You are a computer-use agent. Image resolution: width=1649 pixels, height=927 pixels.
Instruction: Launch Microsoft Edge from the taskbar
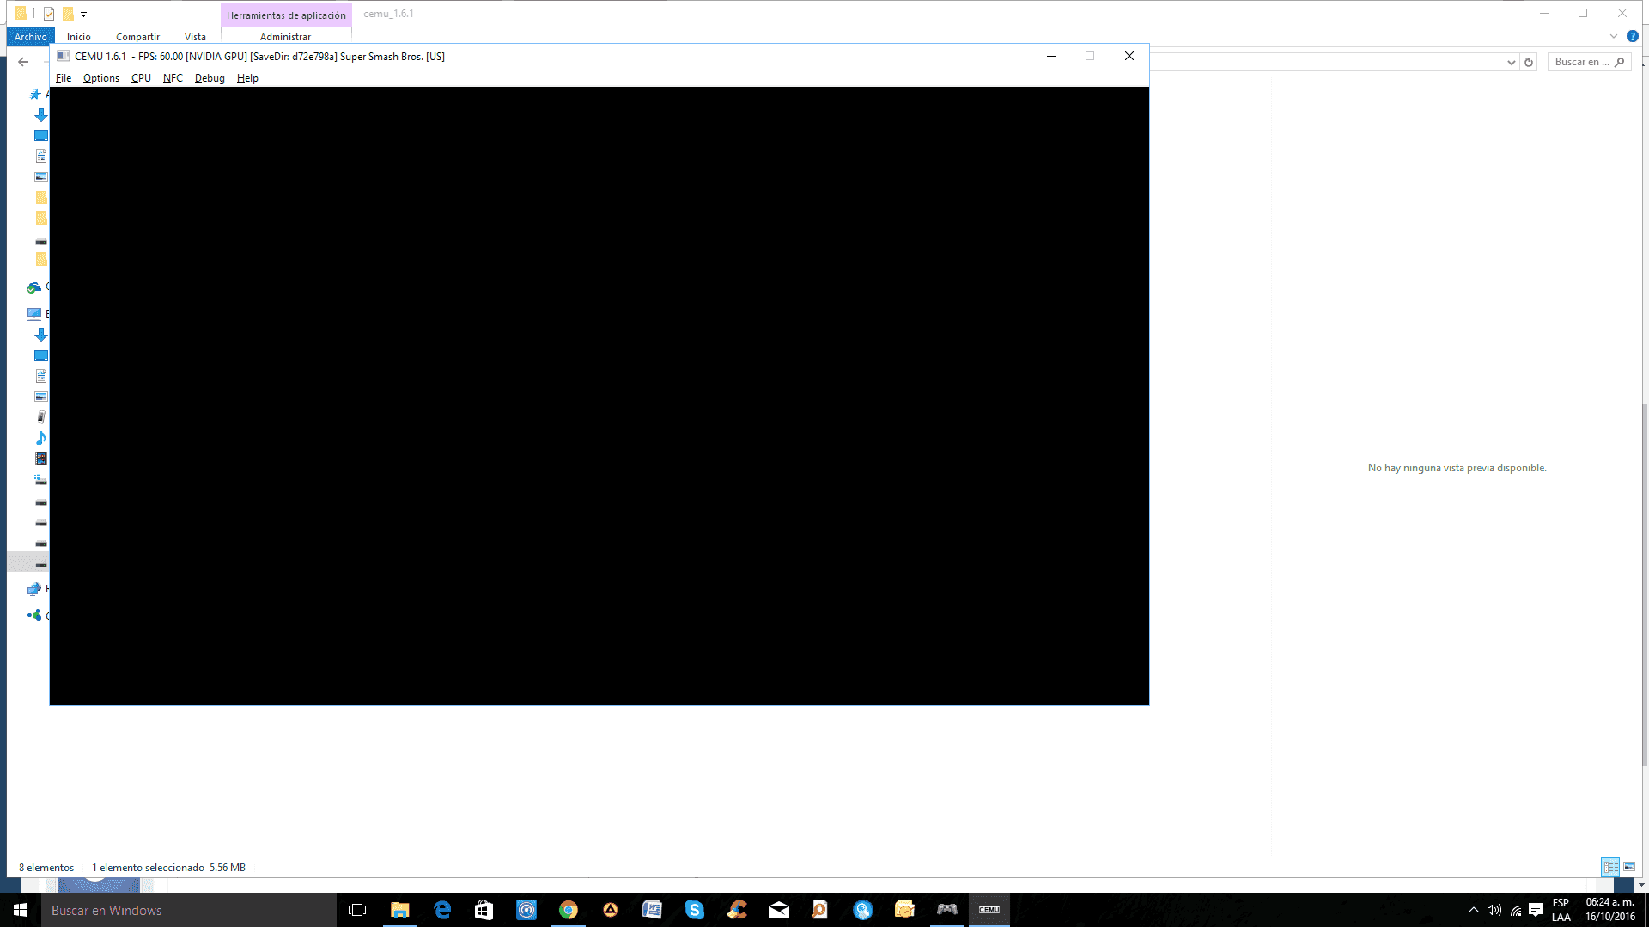442,910
